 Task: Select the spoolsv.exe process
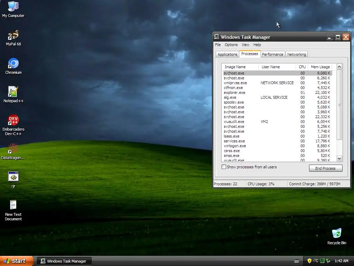(278, 102)
